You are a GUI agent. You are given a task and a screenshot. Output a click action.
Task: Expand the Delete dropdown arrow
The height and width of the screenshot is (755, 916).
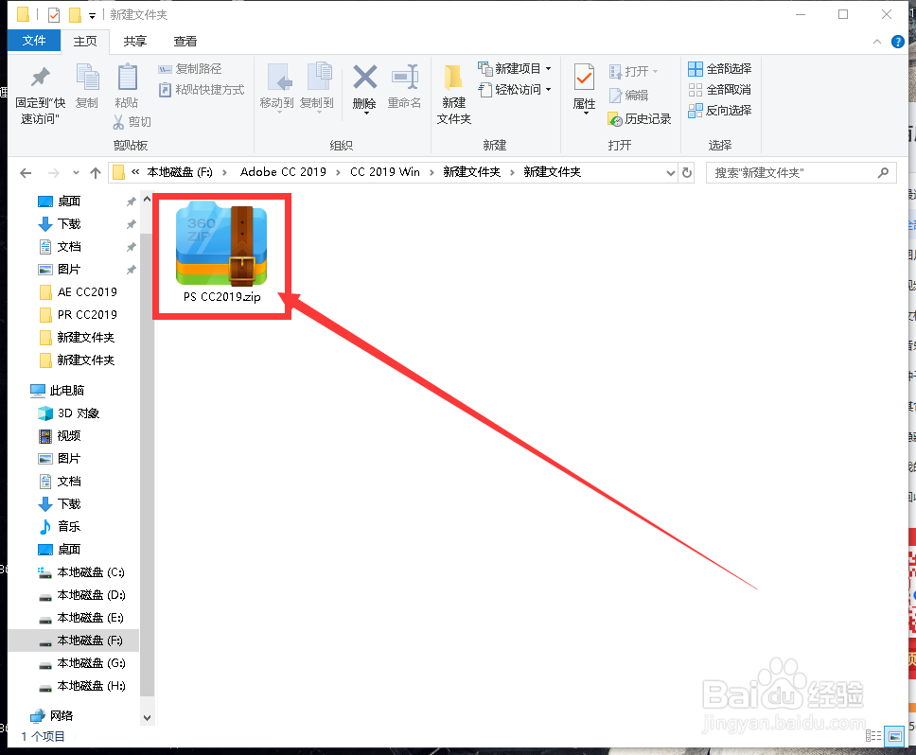click(365, 113)
